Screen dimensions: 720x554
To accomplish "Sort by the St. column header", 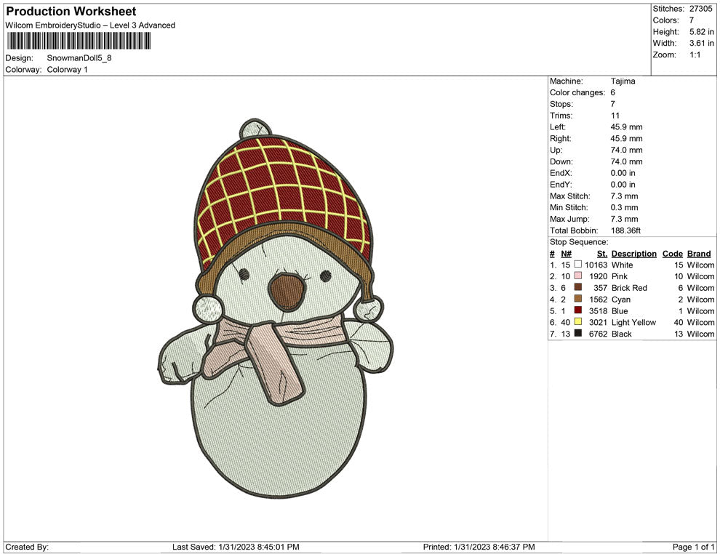I will point(601,253).
